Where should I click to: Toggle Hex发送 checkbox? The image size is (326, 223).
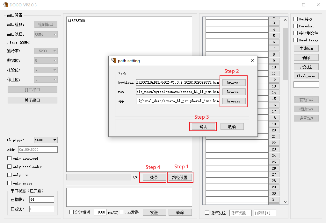tap(122, 212)
